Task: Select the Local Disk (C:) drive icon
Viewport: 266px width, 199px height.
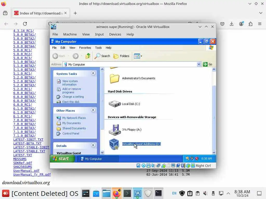Action: [x=115, y=104]
